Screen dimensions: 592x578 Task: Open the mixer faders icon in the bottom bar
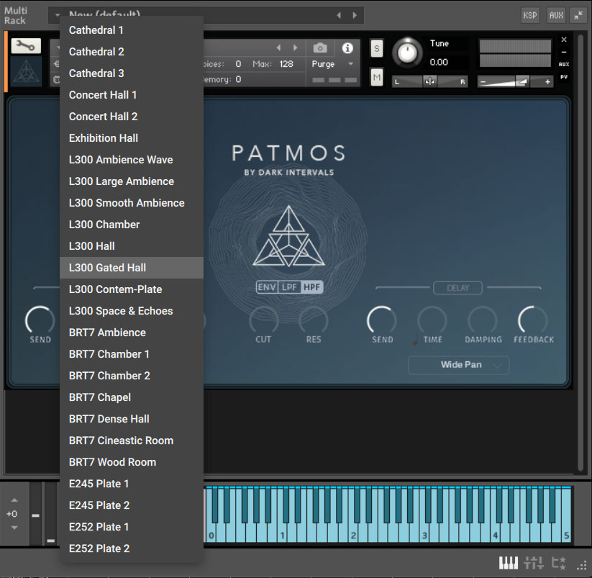[x=534, y=563]
